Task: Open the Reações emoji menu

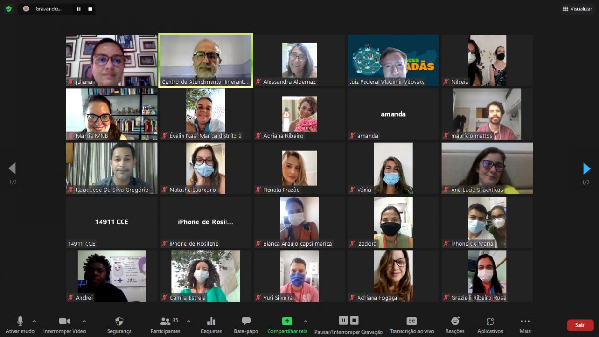Action: (x=455, y=325)
